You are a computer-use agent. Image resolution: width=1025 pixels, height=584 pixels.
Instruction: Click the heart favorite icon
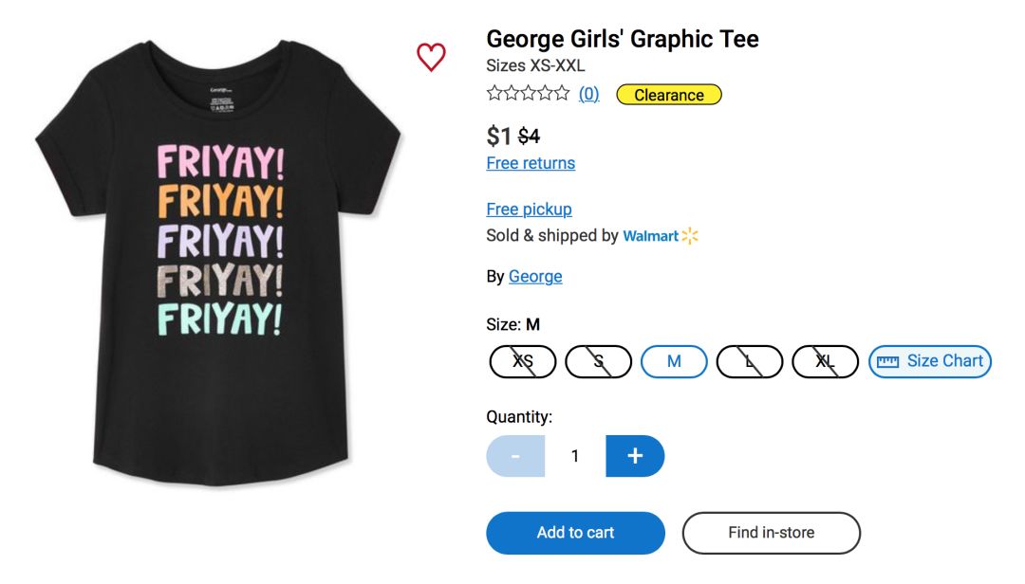click(x=431, y=57)
